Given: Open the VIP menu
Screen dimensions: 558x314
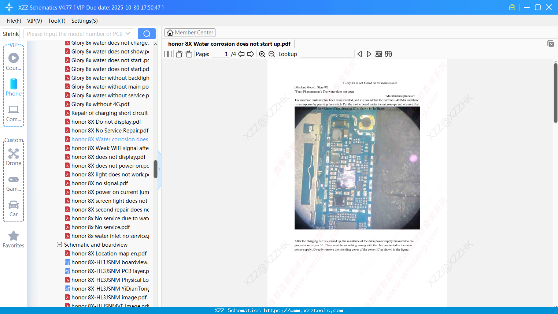Looking at the screenshot, I should [x=34, y=21].
